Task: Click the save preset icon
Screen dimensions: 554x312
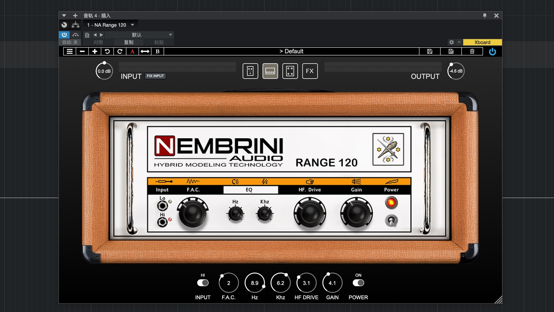Action: click(x=430, y=51)
